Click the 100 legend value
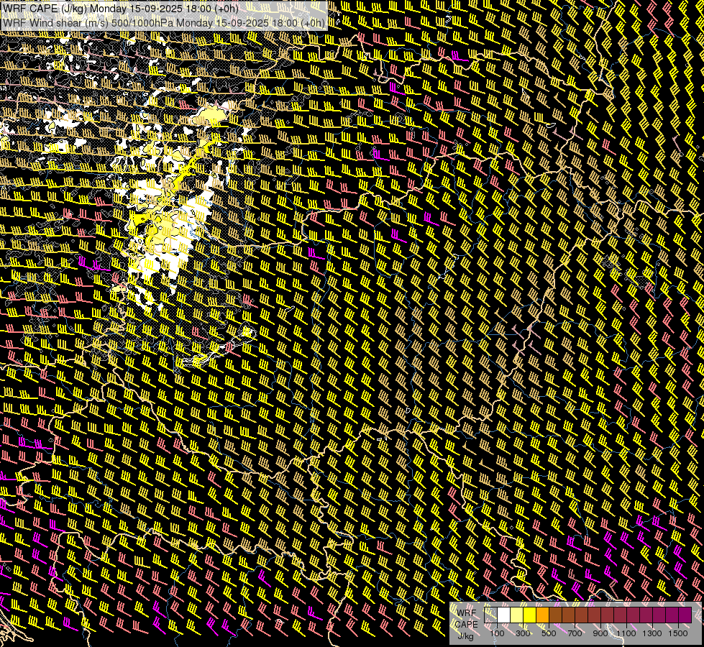The height and width of the screenshot is (647, 704). [497, 633]
